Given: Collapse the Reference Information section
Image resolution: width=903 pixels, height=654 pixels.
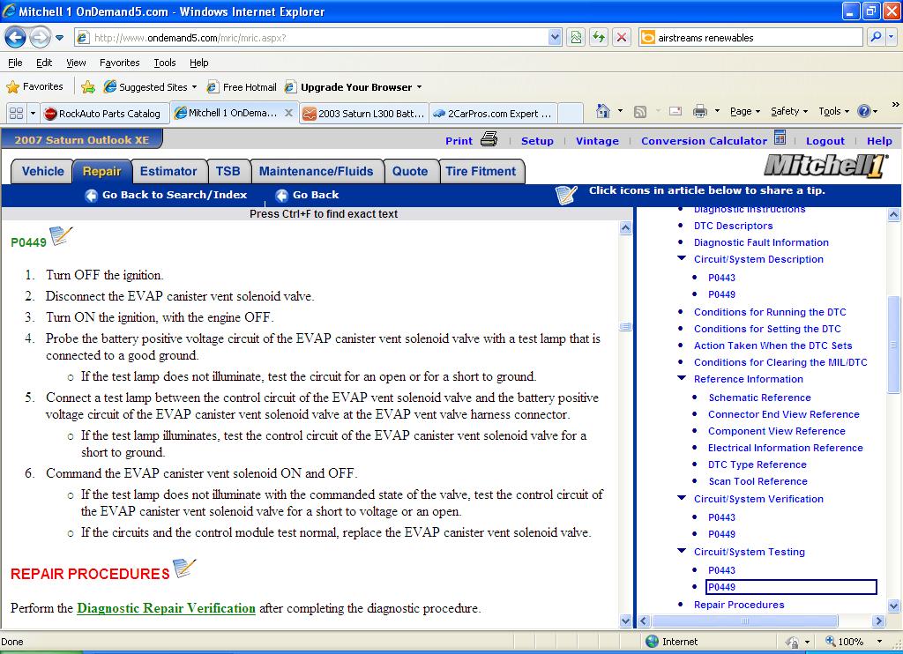Looking at the screenshot, I should (x=682, y=378).
